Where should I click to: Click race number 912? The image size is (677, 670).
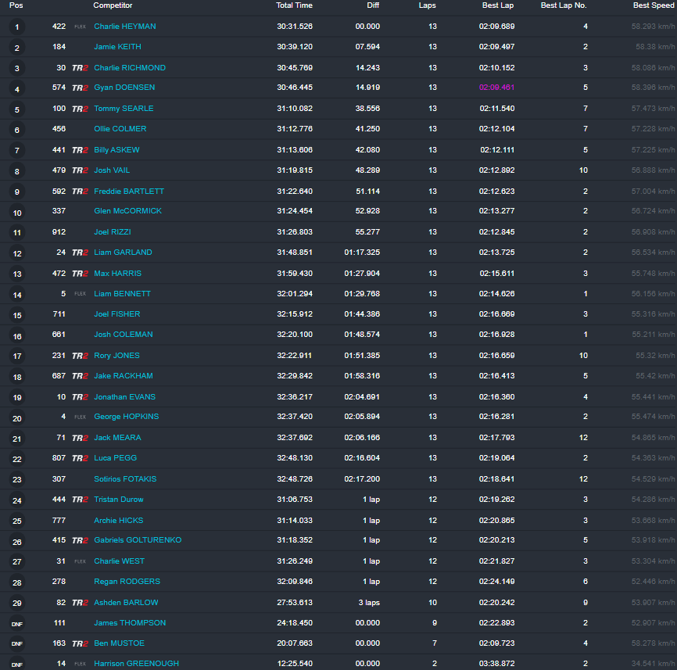pyautogui.click(x=59, y=232)
